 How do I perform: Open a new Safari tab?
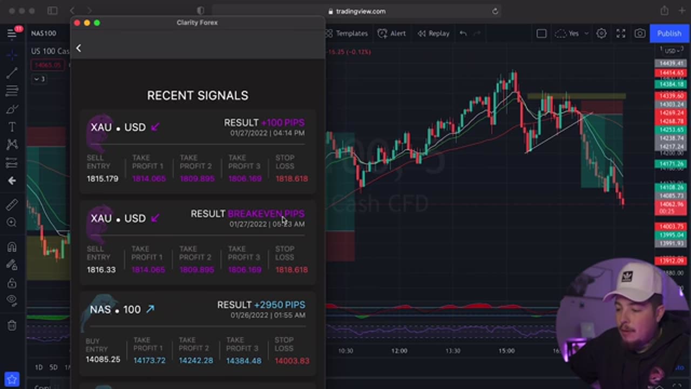pos(682,11)
